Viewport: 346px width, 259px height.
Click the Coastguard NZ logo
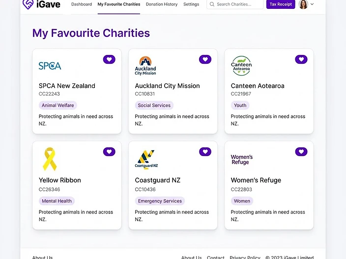pos(146,159)
